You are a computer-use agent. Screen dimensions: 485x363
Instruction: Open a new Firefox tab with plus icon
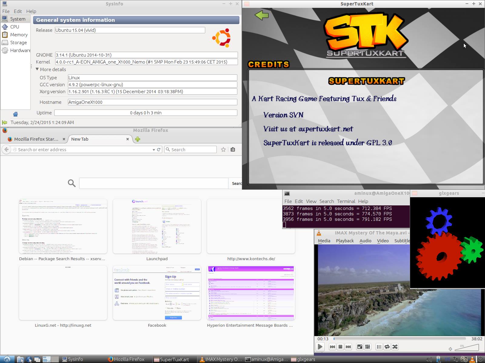coord(138,139)
